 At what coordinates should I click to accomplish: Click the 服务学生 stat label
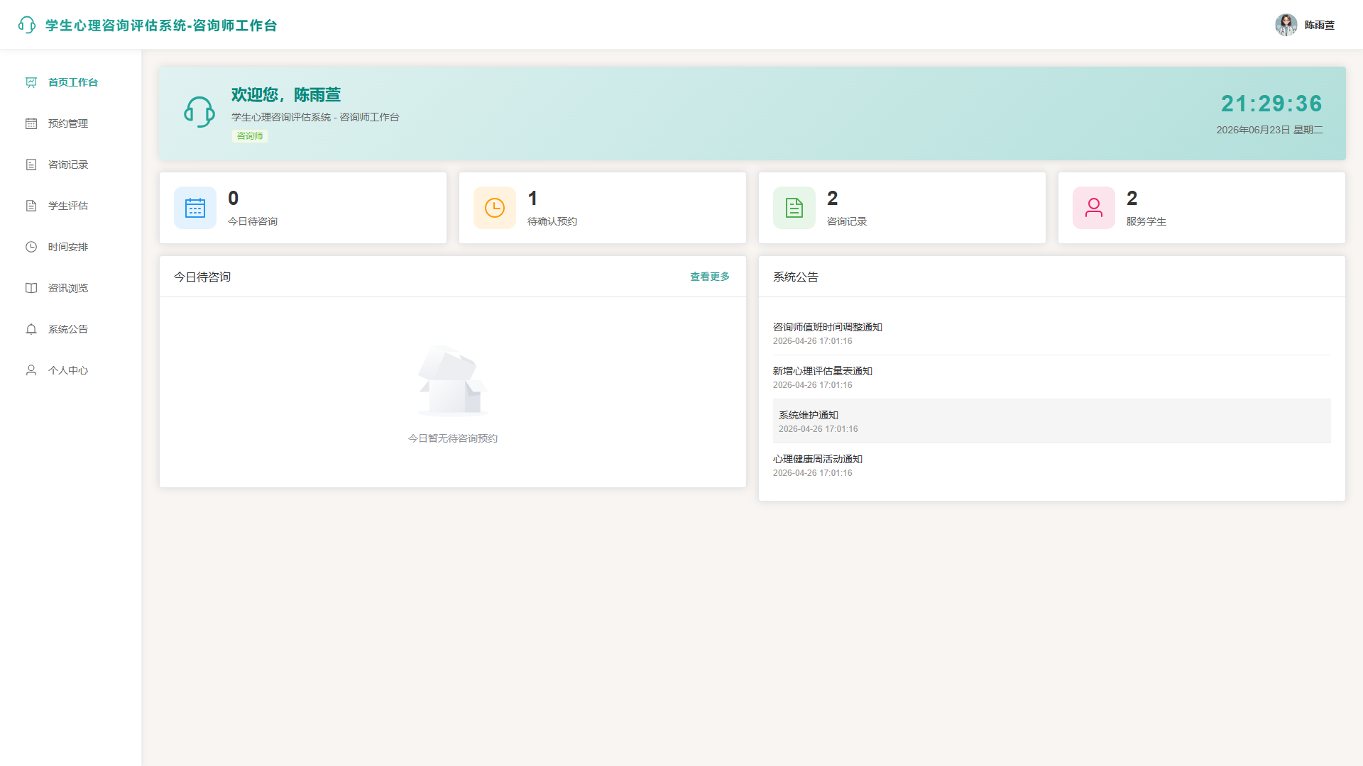(1146, 221)
